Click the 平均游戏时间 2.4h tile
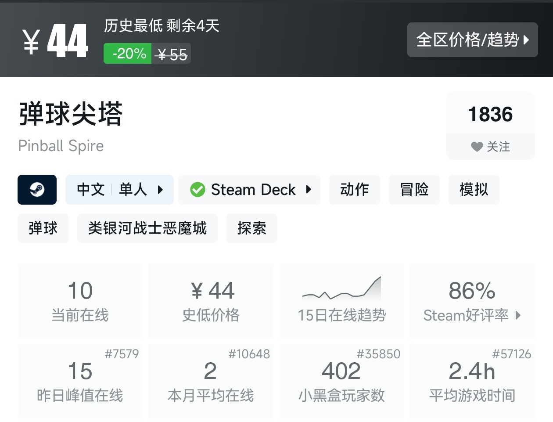This screenshot has height=422, width=553. 472,382
